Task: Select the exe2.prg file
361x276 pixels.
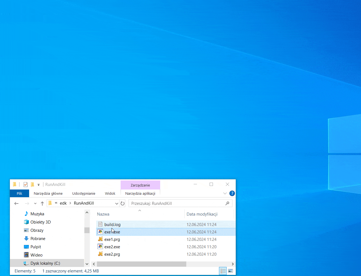Action: click(166, 254)
